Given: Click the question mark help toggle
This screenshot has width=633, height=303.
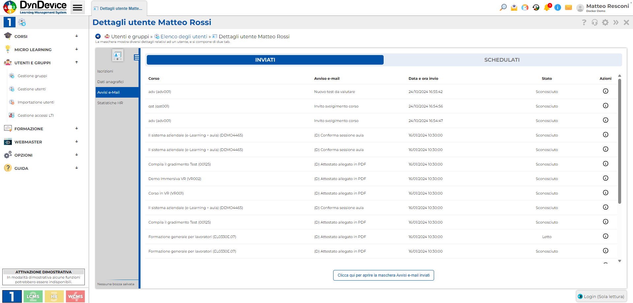Looking at the screenshot, I should [584, 22].
